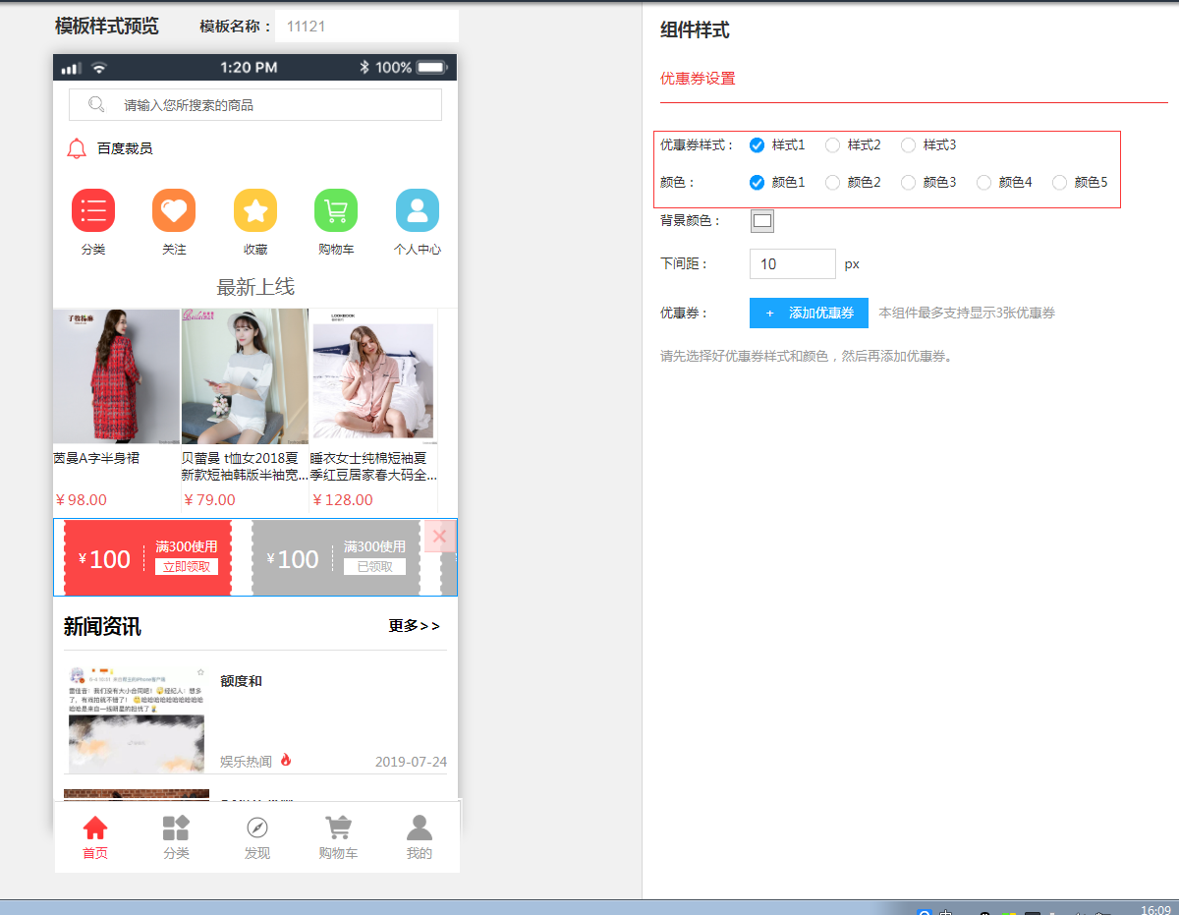The height and width of the screenshot is (915, 1179).
Task: Delete coupon component with red X
Action: point(439,536)
